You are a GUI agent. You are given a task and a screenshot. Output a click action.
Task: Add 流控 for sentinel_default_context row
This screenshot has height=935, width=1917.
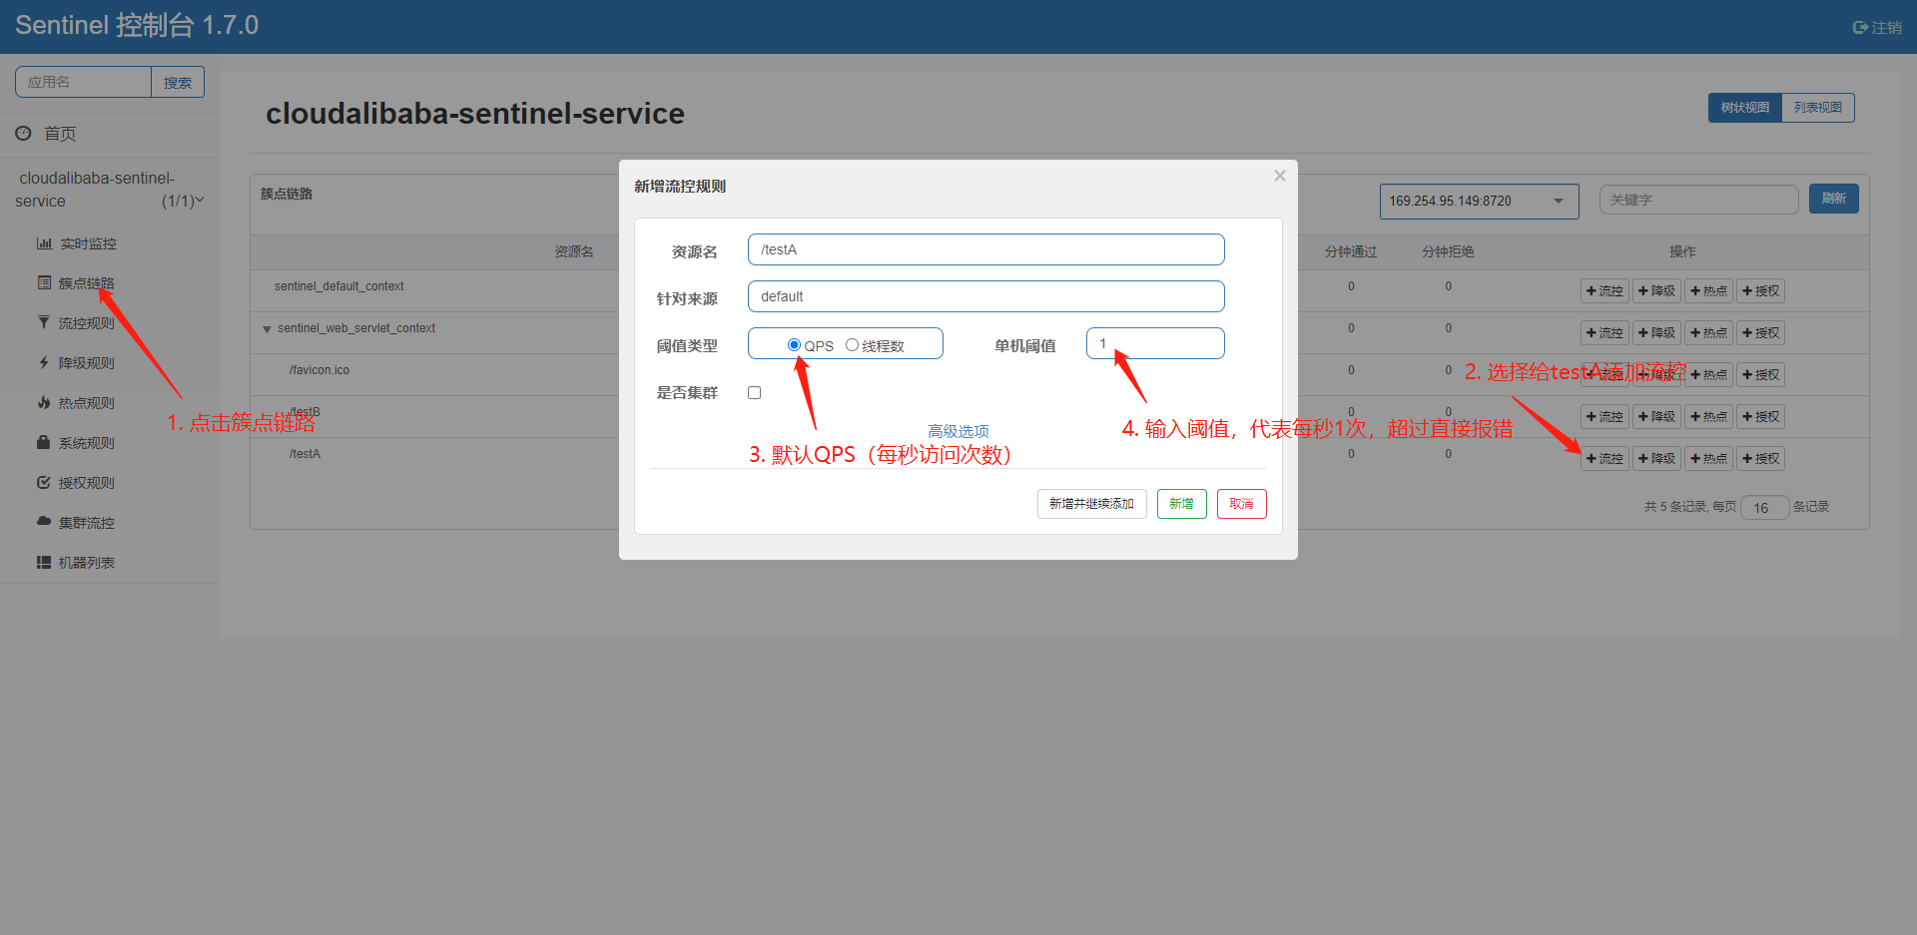pos(1604,291)
